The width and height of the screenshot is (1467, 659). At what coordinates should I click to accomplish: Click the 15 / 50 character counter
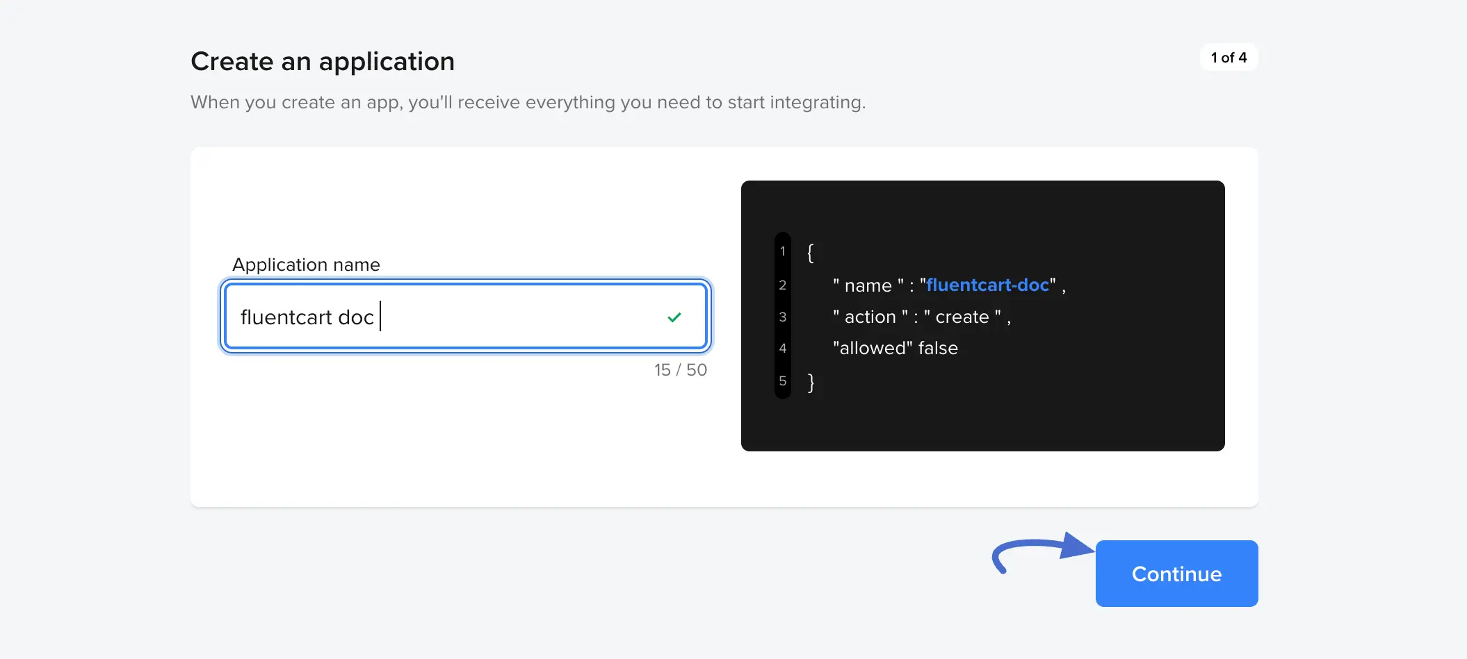680,369
